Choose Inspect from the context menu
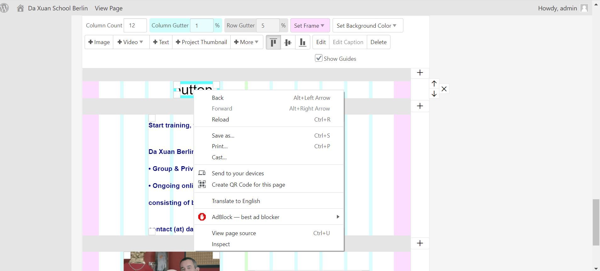The height and width of the screenshot is (271, 600). (221, 244)
